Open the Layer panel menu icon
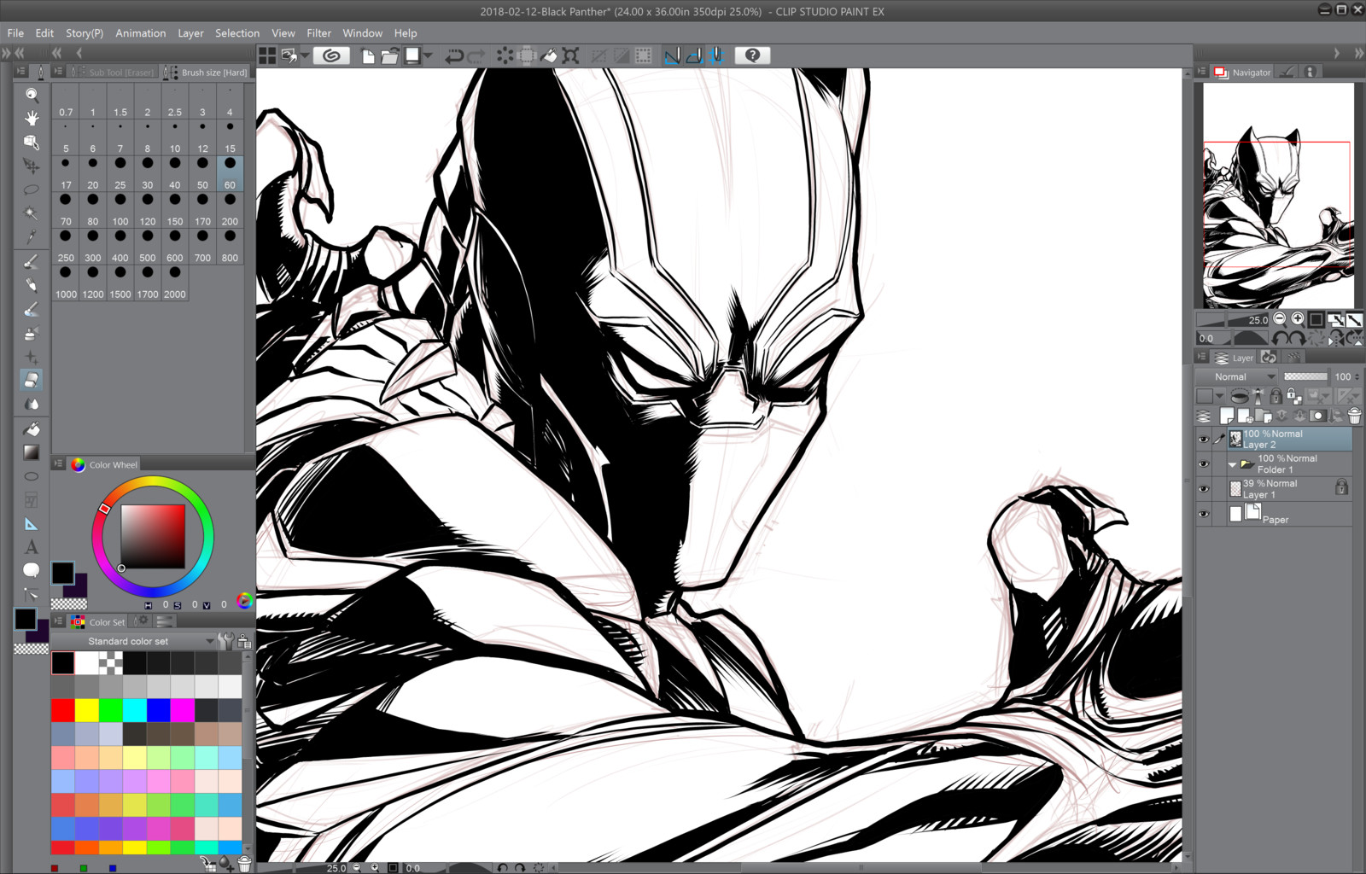This screenshot has width=1366, height=874. (x=1201, y=358)
